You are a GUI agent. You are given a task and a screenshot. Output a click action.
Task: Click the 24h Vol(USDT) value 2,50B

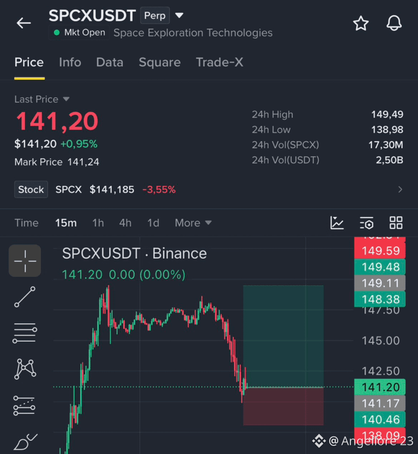pos(389,160)
